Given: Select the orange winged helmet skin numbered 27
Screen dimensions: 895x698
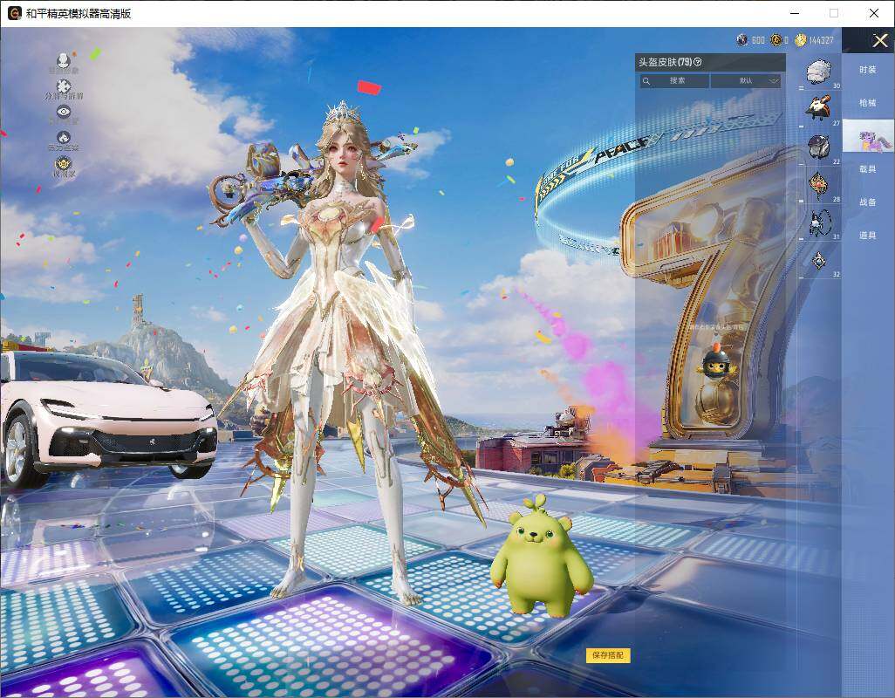Looking at the screenshot, I should (x=818, y=108).
